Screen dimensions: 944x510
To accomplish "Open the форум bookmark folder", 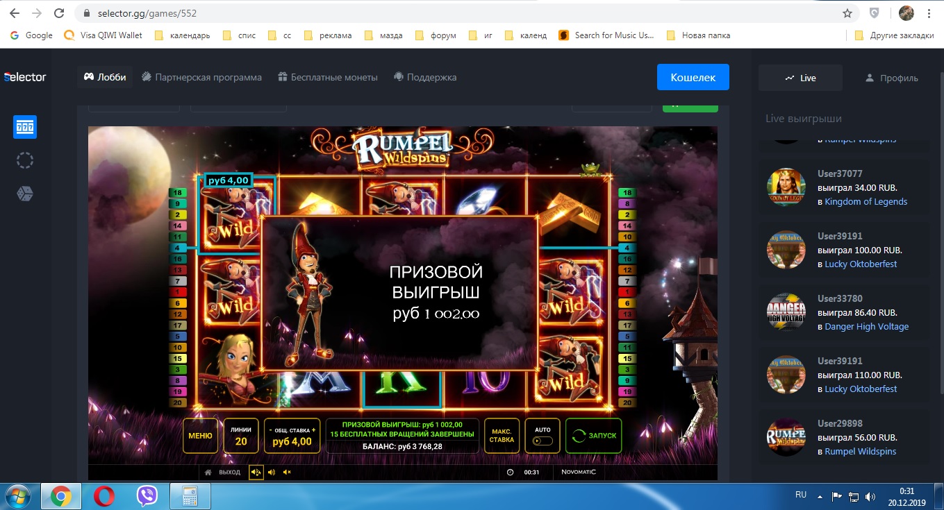I will [x=435, y=35].
